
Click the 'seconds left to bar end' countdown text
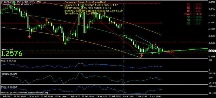coord(17,4)
